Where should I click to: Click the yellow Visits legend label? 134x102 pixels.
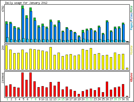coord(131,50)
